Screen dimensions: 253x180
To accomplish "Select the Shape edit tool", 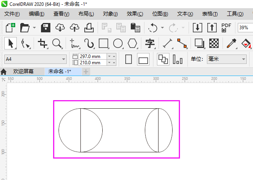I will point(25,44).
